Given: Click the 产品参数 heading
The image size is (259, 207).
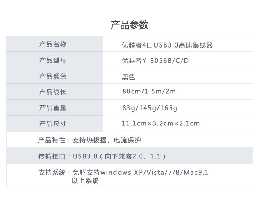Looking at the screenshot, I should pos(129,25).
